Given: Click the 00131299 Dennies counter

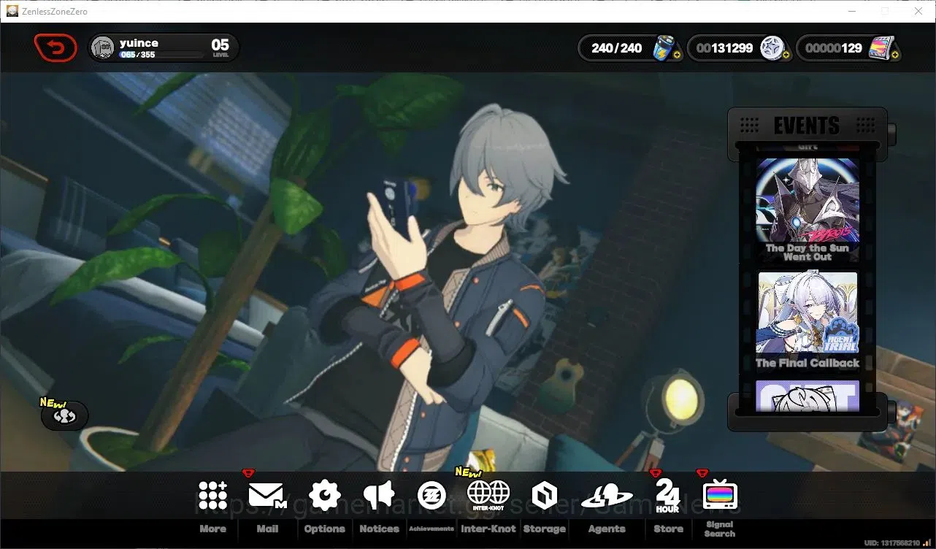Looking at the screenshot, I should pyautogui.click(x=724, y=48).
